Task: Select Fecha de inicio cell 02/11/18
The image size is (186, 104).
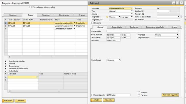Action: coord(15,23)
